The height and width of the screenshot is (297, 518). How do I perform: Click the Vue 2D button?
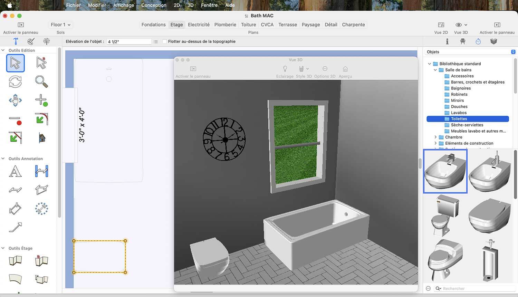pyautogui.click(x=441, y=28)
